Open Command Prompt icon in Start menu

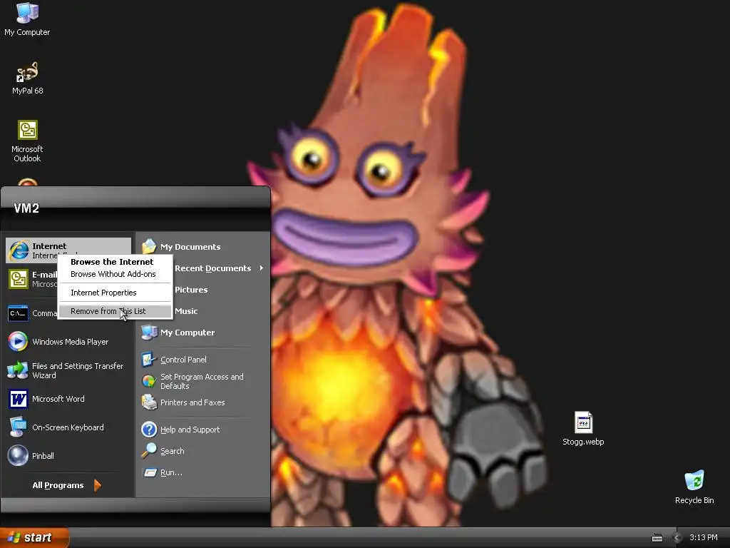tap(18, 313)
